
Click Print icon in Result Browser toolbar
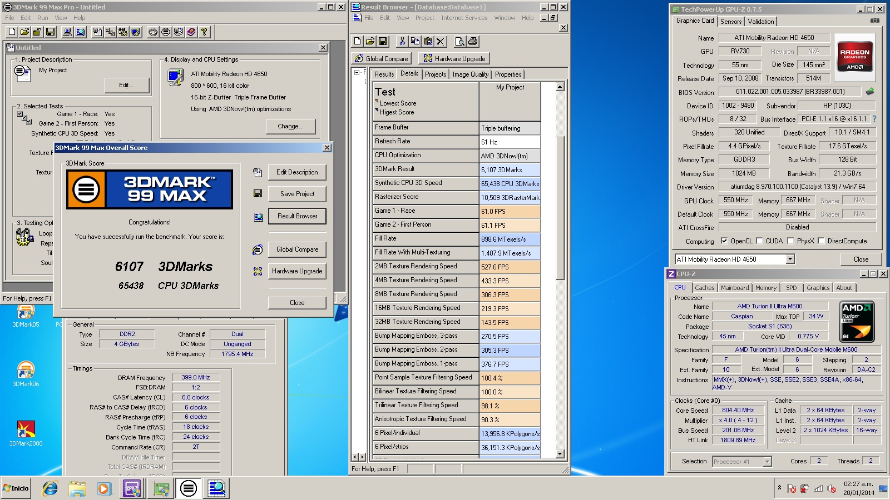tap(473, 41)
